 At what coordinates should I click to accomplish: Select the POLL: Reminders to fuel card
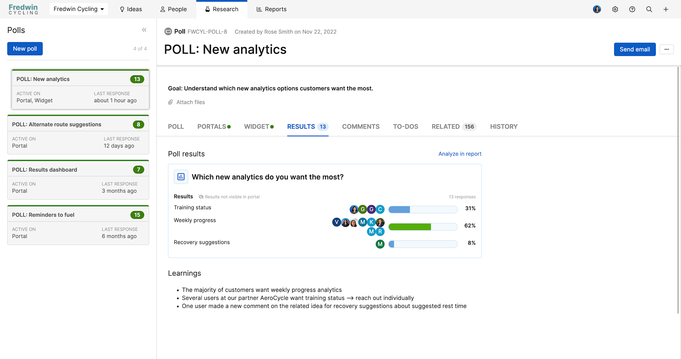click(x=78, y=225)
